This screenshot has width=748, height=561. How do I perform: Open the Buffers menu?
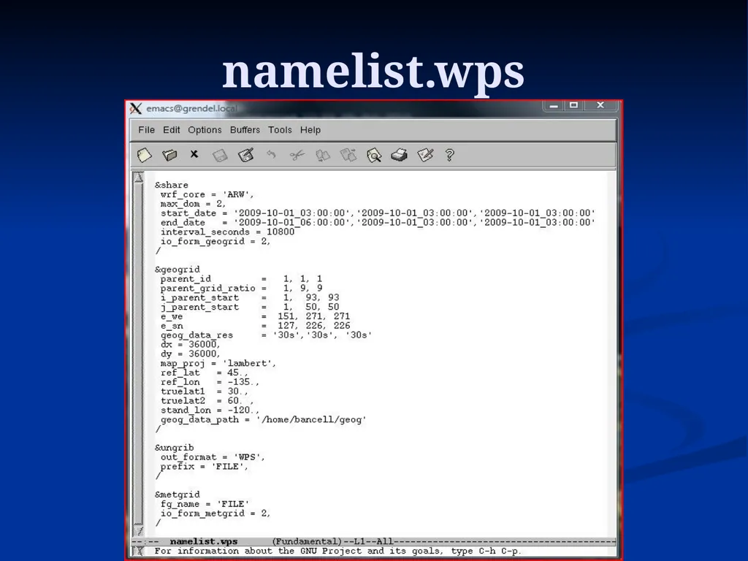click(x=245, y=130)
